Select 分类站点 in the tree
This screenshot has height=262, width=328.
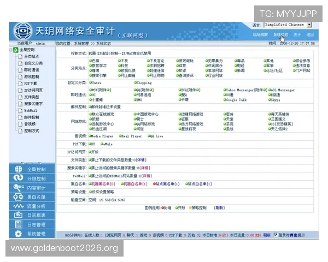[x=31, y=57]
